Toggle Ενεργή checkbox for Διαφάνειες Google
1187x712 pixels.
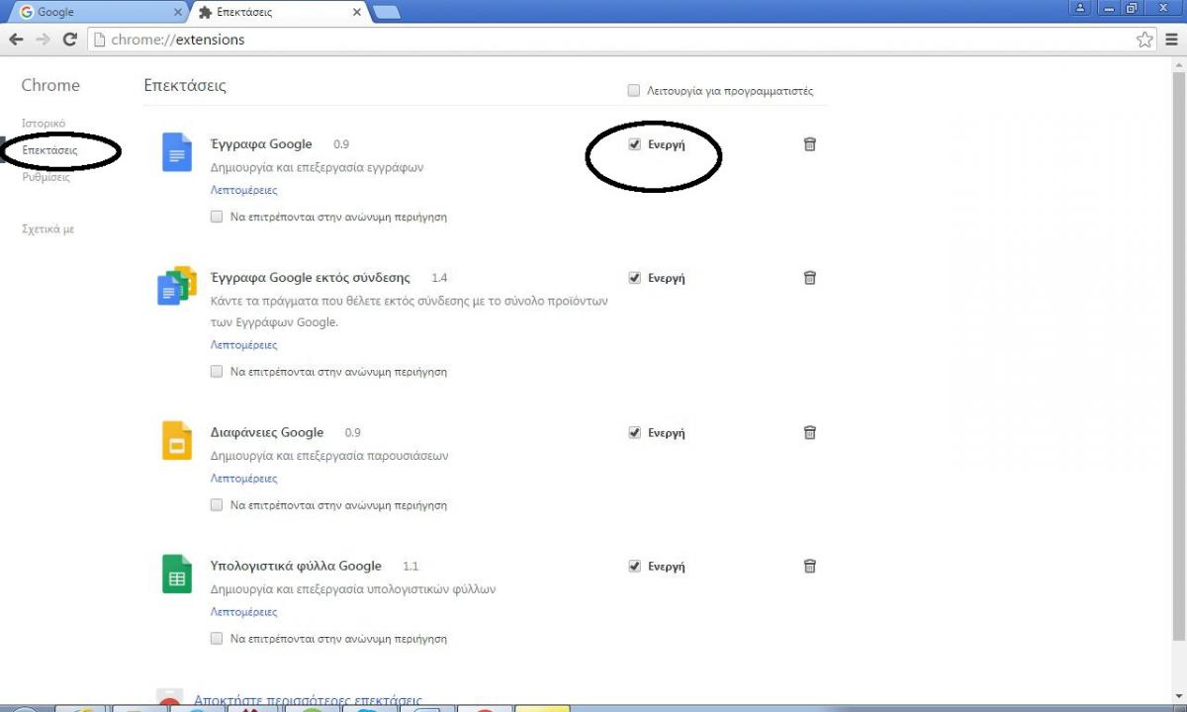point(635,432)
